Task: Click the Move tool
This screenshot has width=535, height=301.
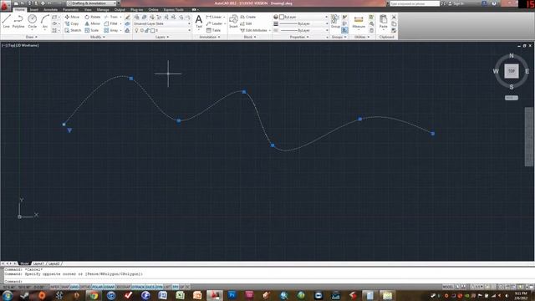Action: pos(72,17)
